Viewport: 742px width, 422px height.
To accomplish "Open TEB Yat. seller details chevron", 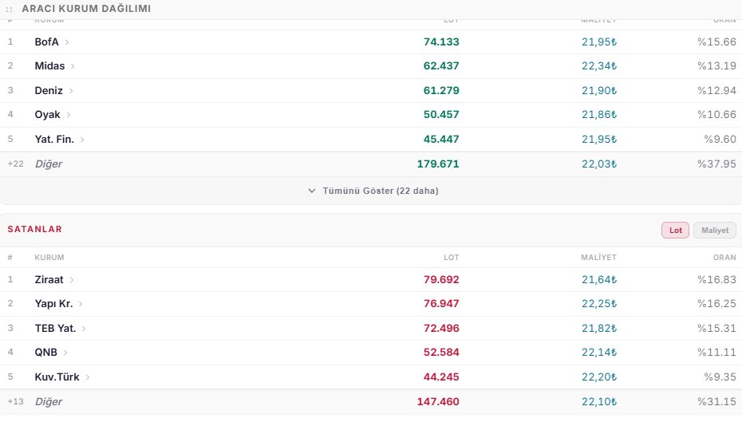I will (83, 329).
